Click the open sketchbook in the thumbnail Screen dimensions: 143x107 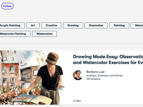(32, 99)
